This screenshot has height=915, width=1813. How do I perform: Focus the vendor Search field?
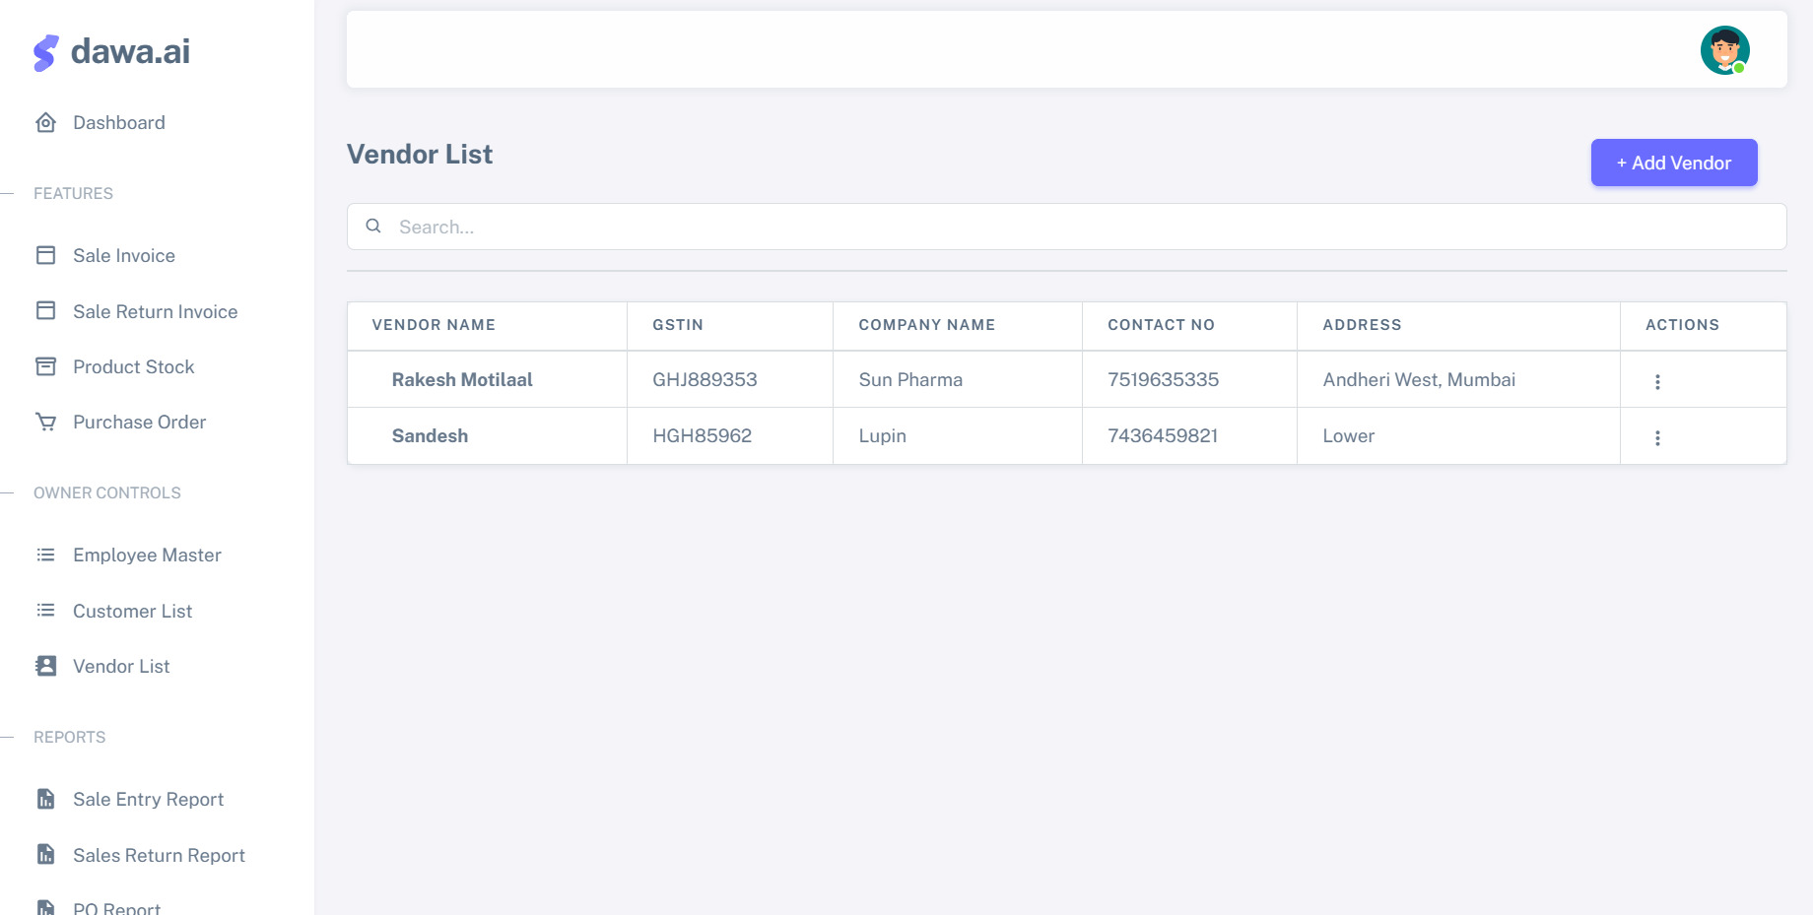coord(1066,227)
